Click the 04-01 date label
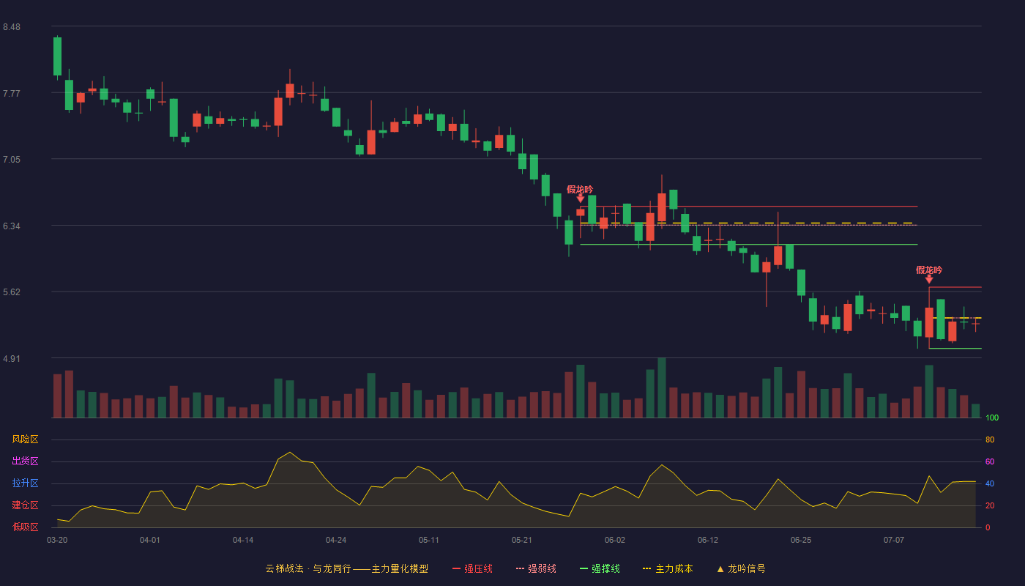This screenshot has width=1025, height=586. [x=150, y=540]
